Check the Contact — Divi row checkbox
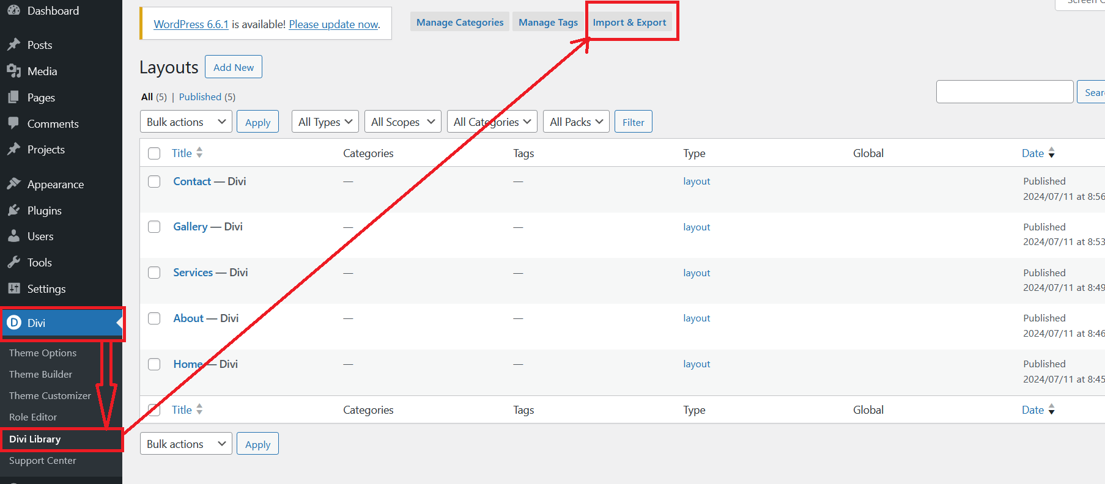This screenshot has width=1105, height=484. (x=154, y=182)
